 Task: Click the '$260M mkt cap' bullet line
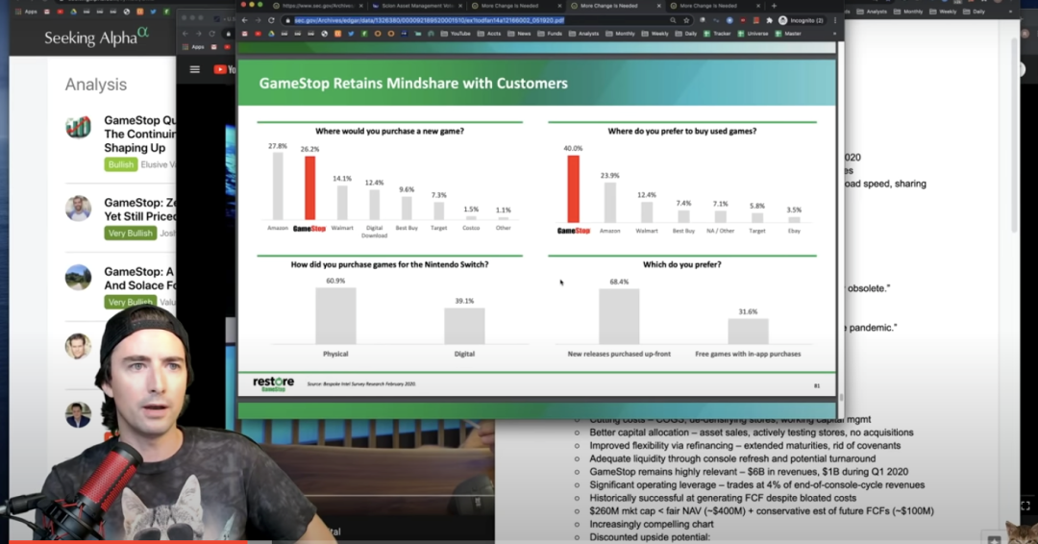[x=761, y=511]
